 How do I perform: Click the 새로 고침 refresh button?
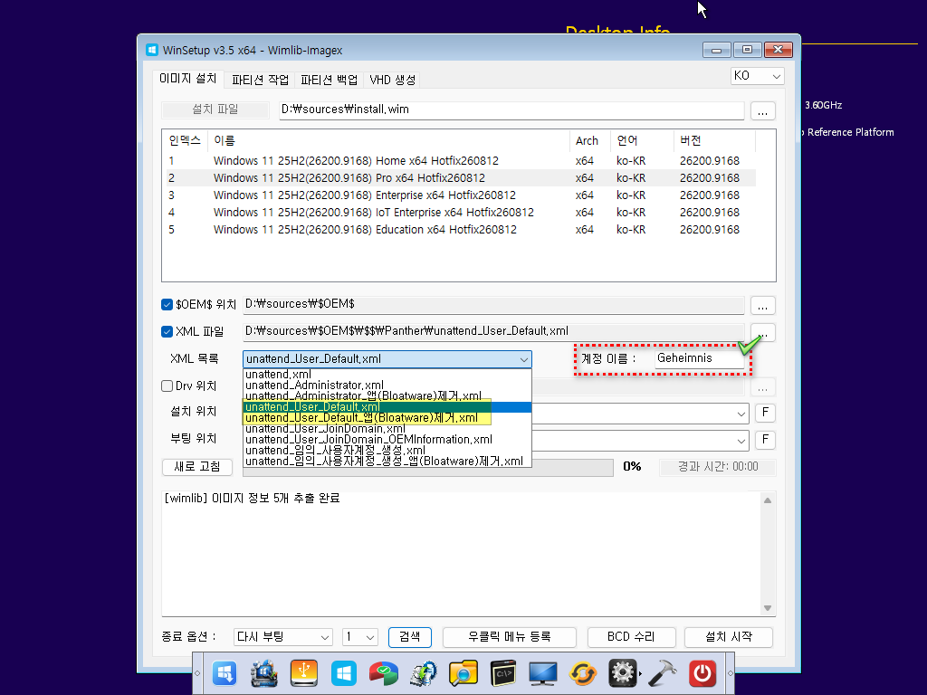(x=196, y=467)
